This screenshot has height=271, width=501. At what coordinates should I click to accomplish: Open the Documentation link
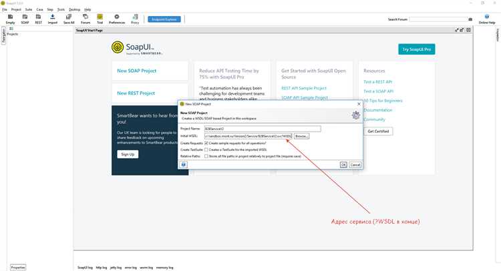(377, 110)
